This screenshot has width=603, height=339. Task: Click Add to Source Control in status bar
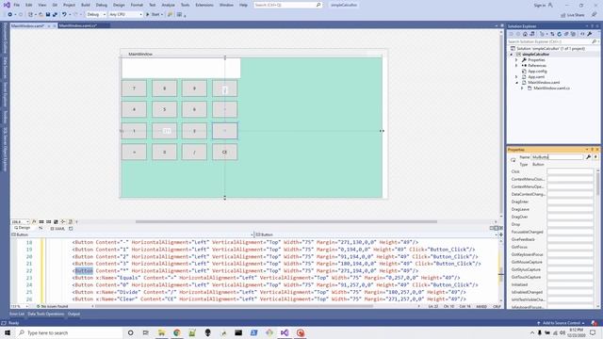[562, 323]
